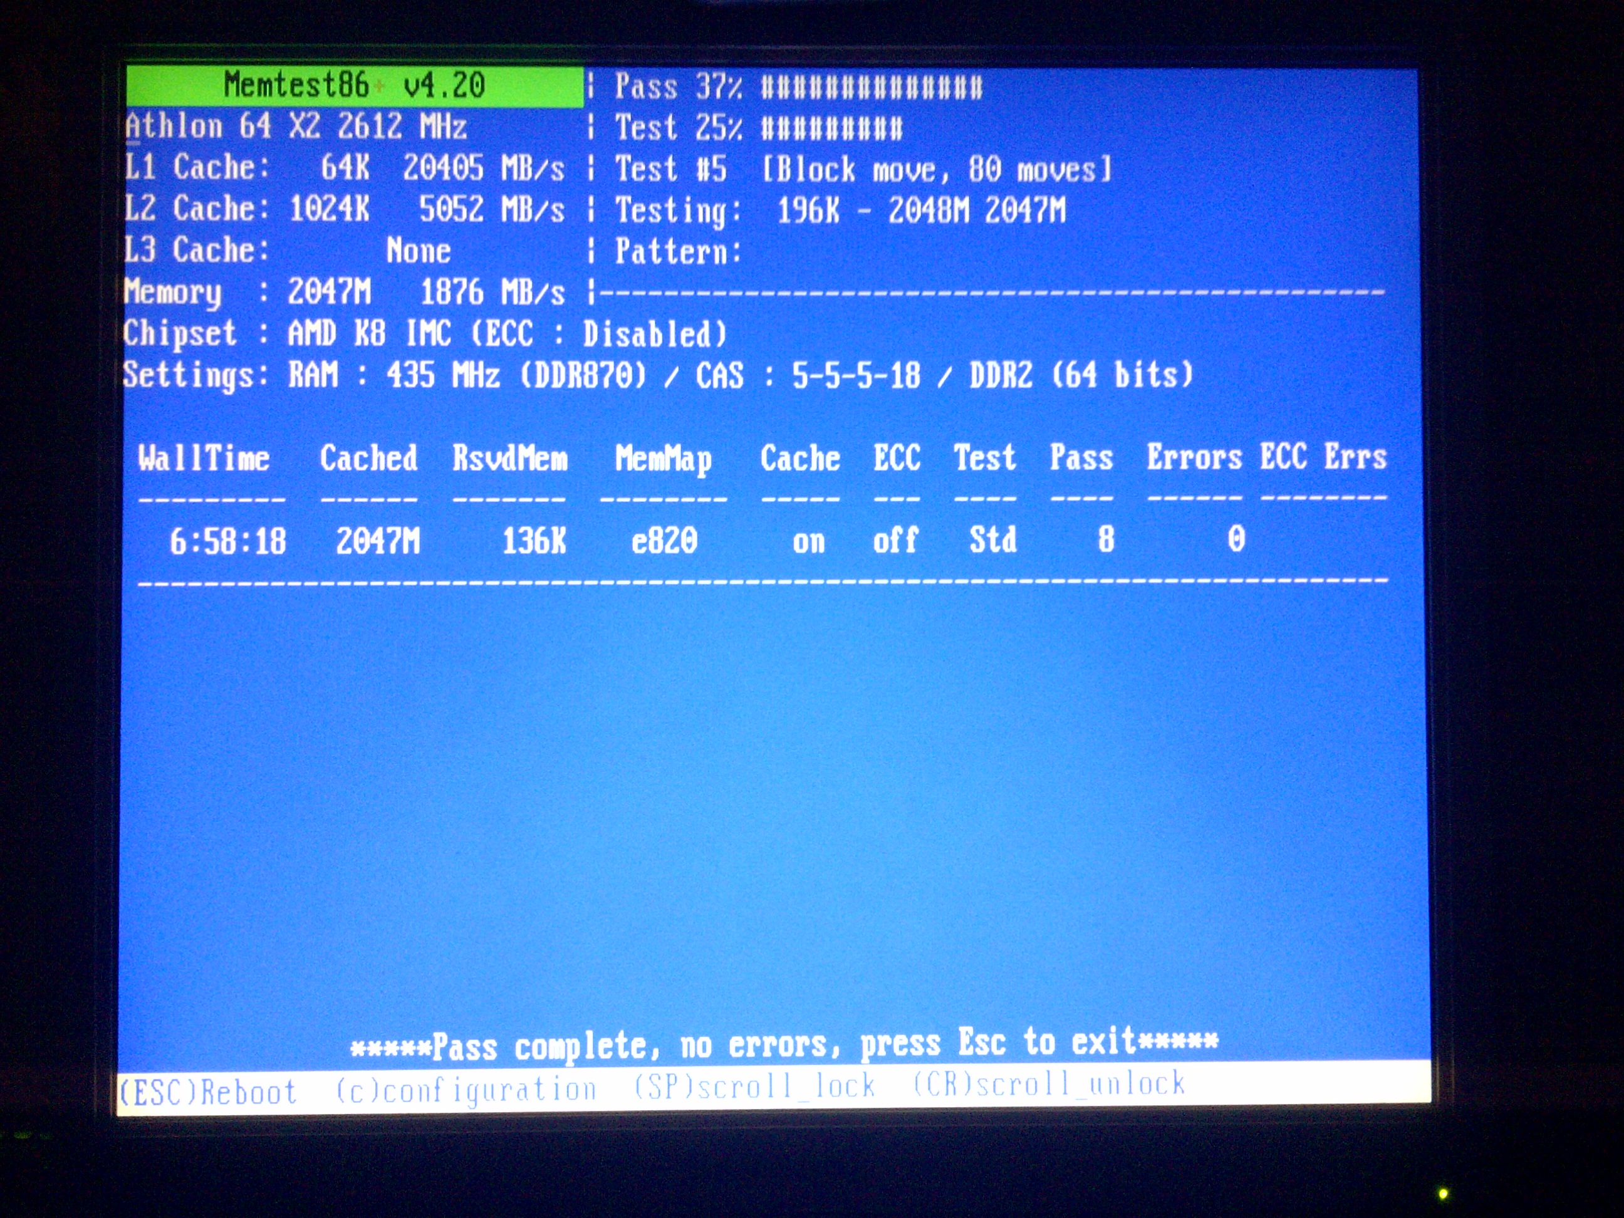Click the Cache status value 'on'
This screenshot has height=1218, width=1624.
click(x=808, y=542)
